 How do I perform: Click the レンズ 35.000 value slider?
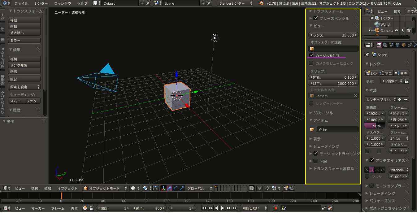pyautogui.click(x=334, y=35)
